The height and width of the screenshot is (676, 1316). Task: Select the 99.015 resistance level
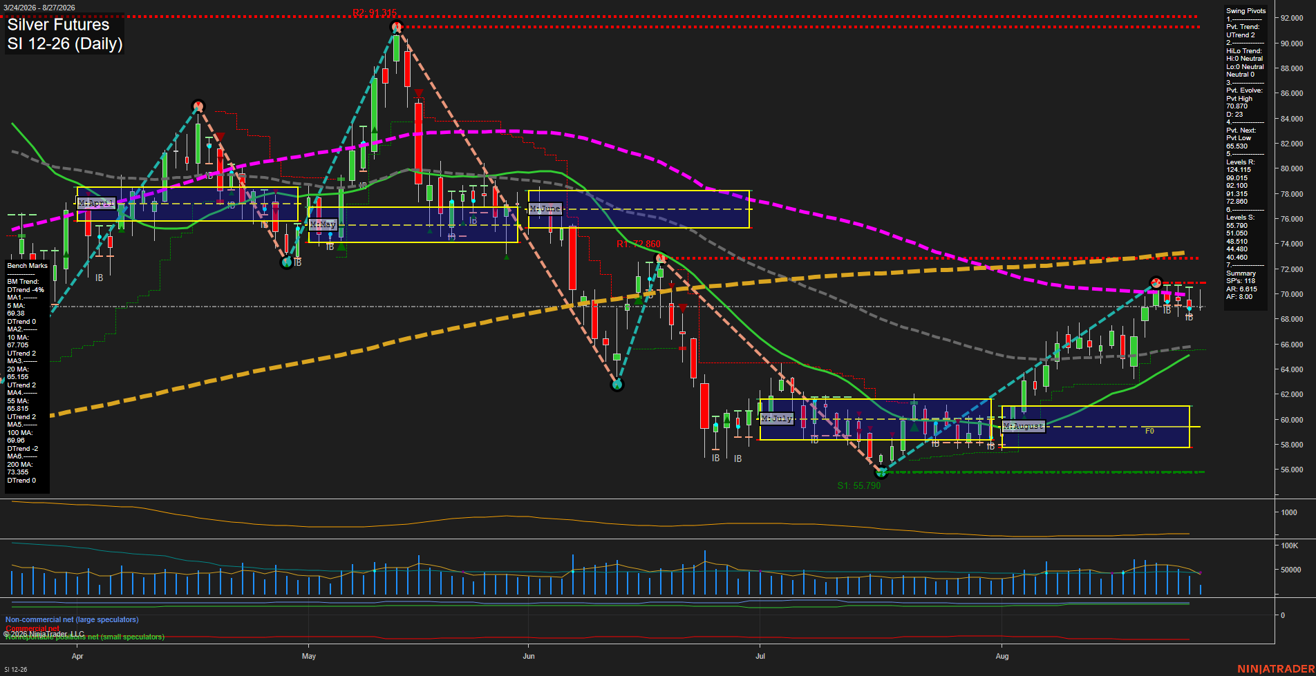(x=1237, y=178)
